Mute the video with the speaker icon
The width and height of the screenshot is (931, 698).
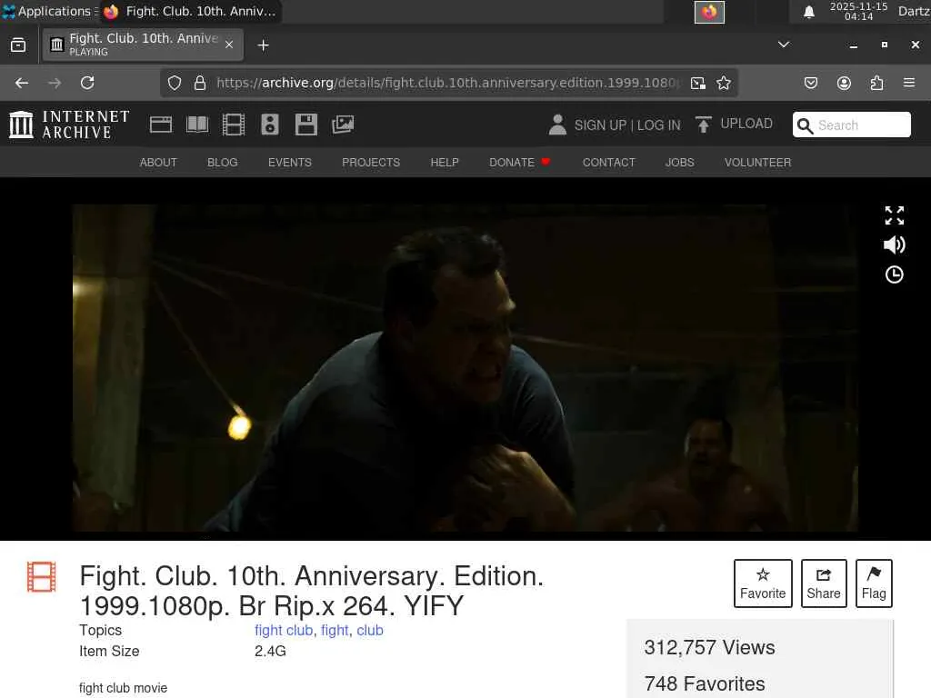tap(895, 244)
